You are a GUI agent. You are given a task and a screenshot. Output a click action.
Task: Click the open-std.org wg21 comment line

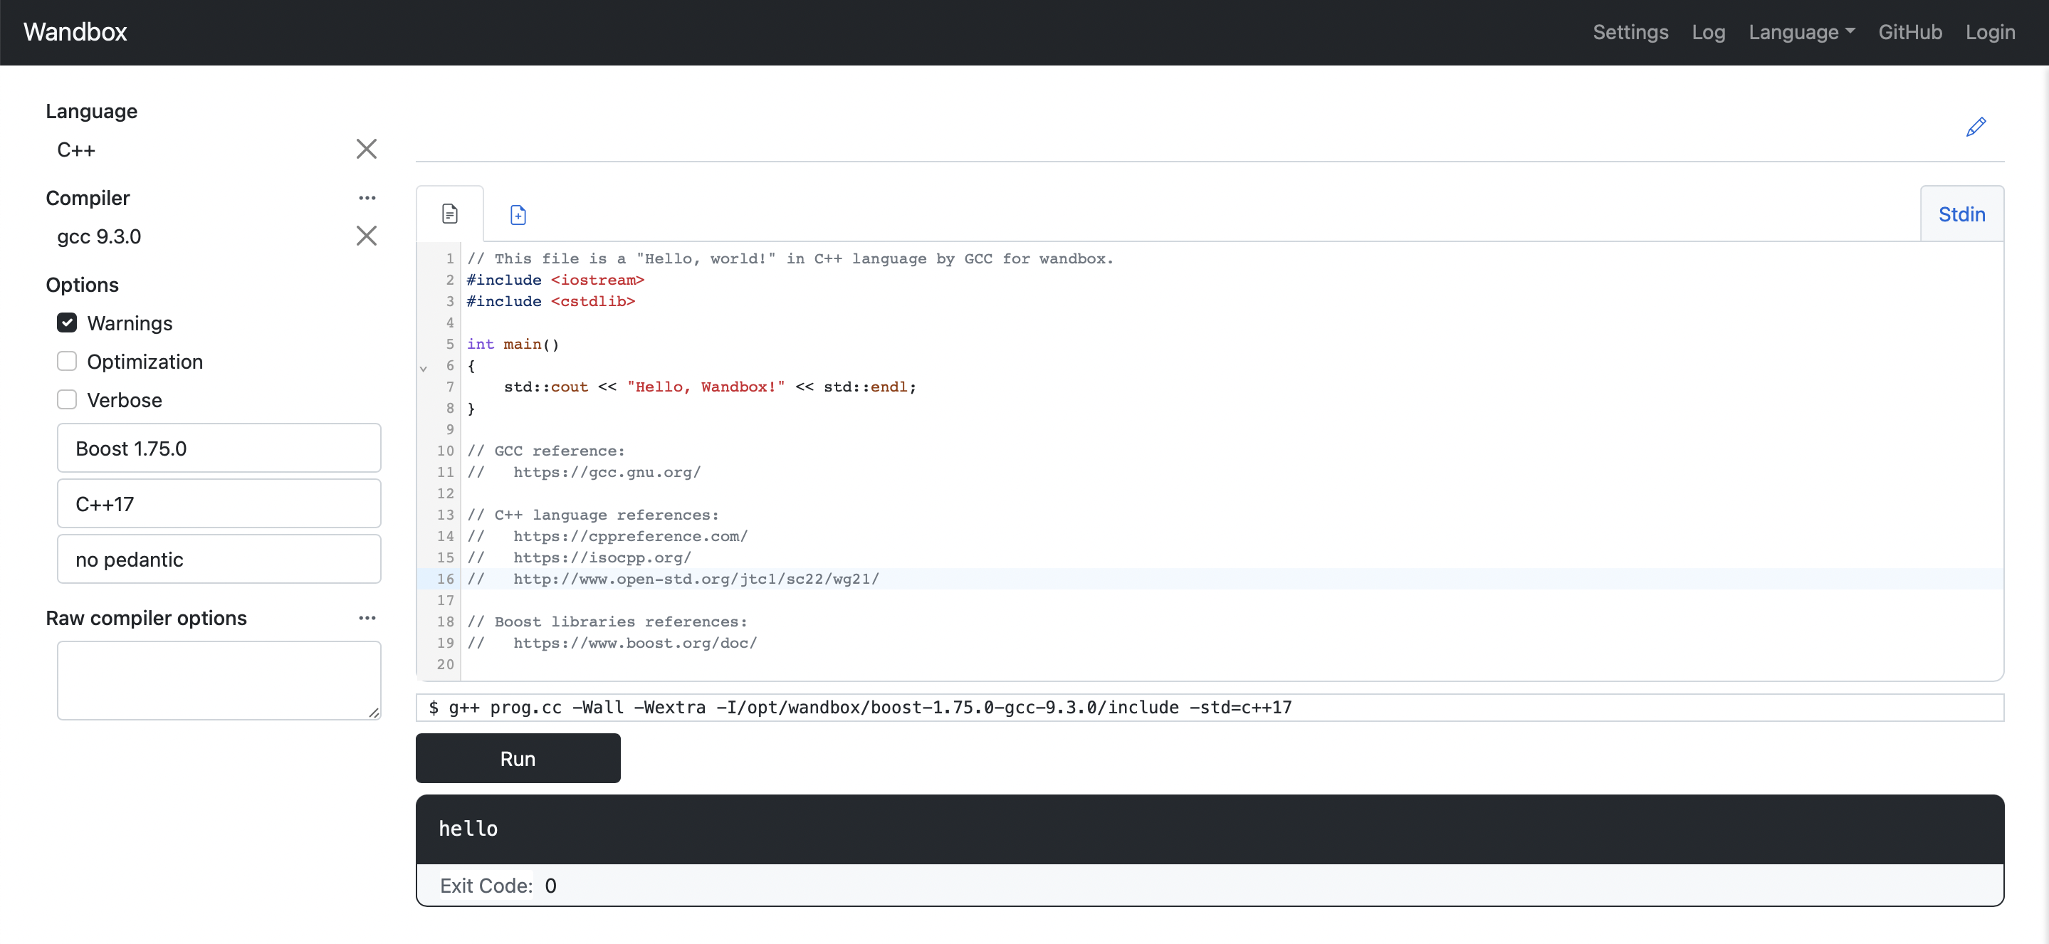pos(673,579)
